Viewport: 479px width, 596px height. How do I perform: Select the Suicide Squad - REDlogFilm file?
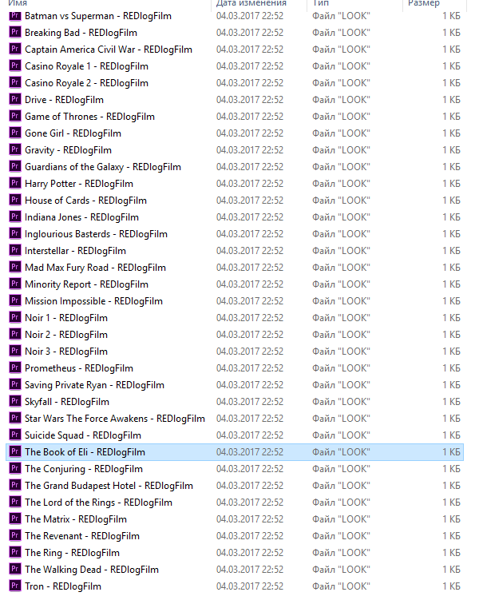(83, 435)
